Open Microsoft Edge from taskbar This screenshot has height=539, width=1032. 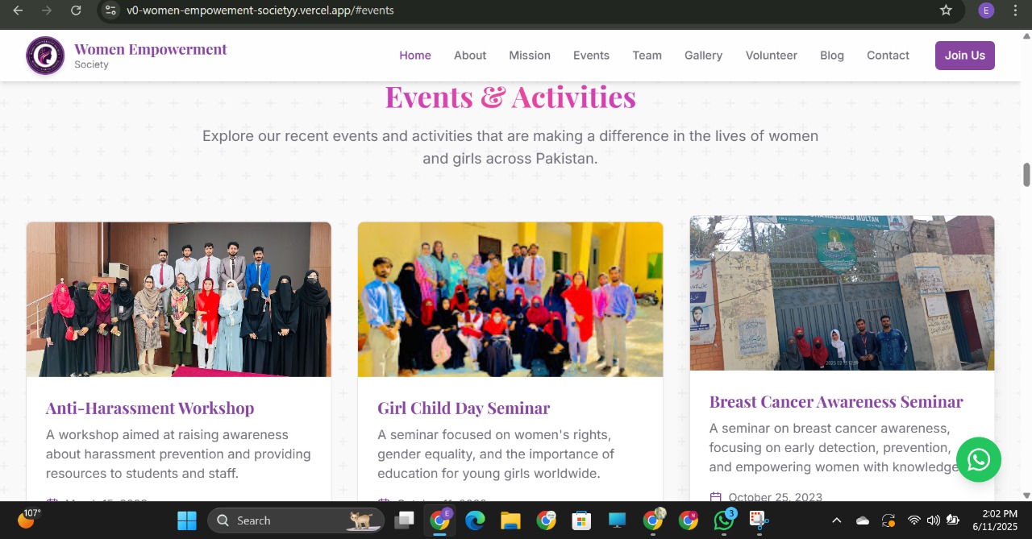point(475,520)
